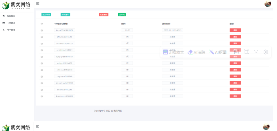277x131 pixels.
Task: Check the box for card adfimtwEHLPVYZ4
Action: [x=42, y=44]
